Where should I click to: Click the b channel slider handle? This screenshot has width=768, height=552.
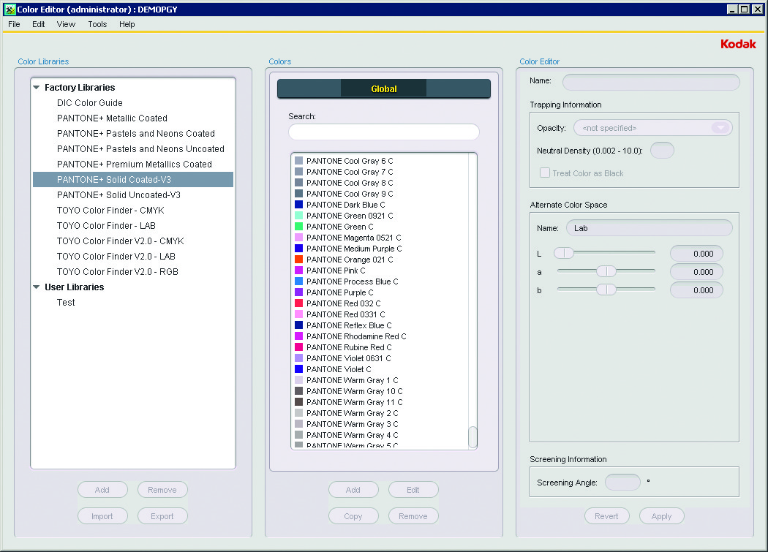pos(606,290)
